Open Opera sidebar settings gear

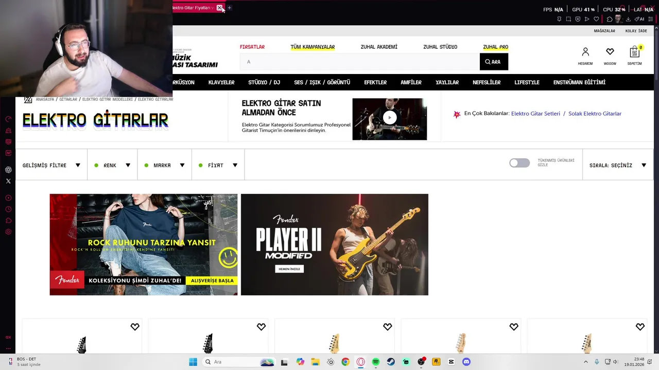pyautogui.click(x=8, y=232)
